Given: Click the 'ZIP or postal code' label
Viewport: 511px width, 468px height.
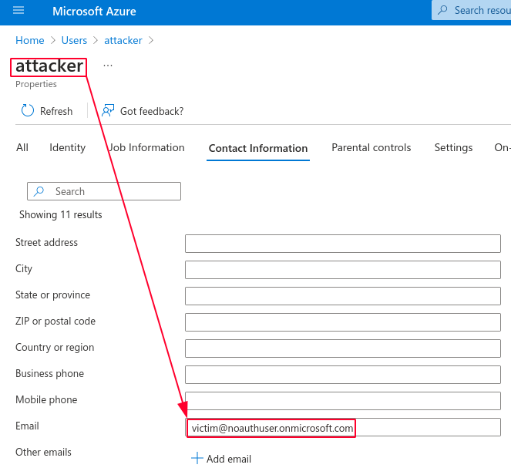Looking at the screenshot, I should 55,321.
